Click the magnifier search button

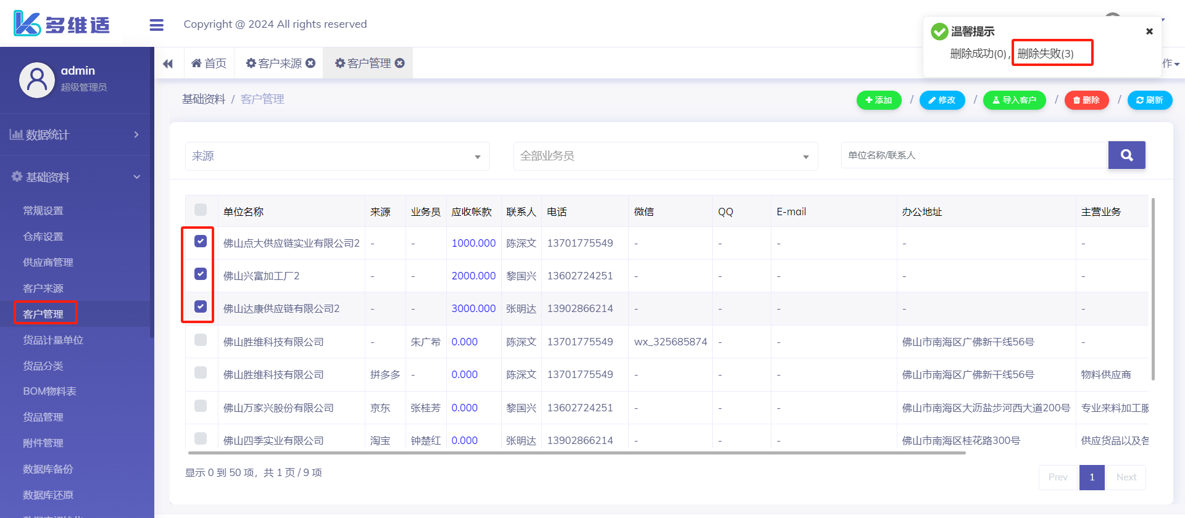click(x=1126, y=155)
